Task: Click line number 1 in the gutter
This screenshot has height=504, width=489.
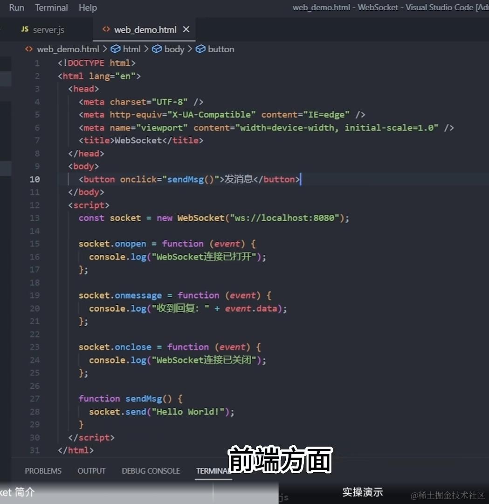Action: [37, 63]
